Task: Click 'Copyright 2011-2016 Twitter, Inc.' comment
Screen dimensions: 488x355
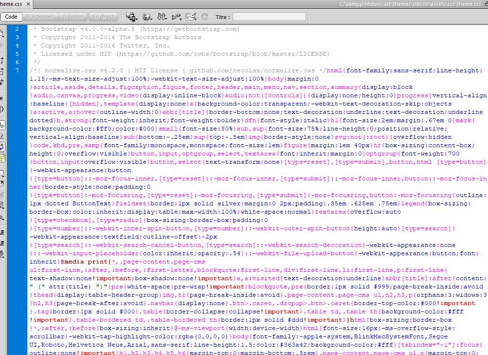Action: pos(102,45)
